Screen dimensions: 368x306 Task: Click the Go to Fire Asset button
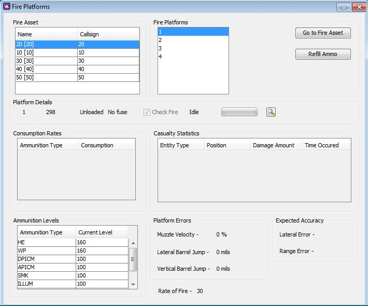323,33
